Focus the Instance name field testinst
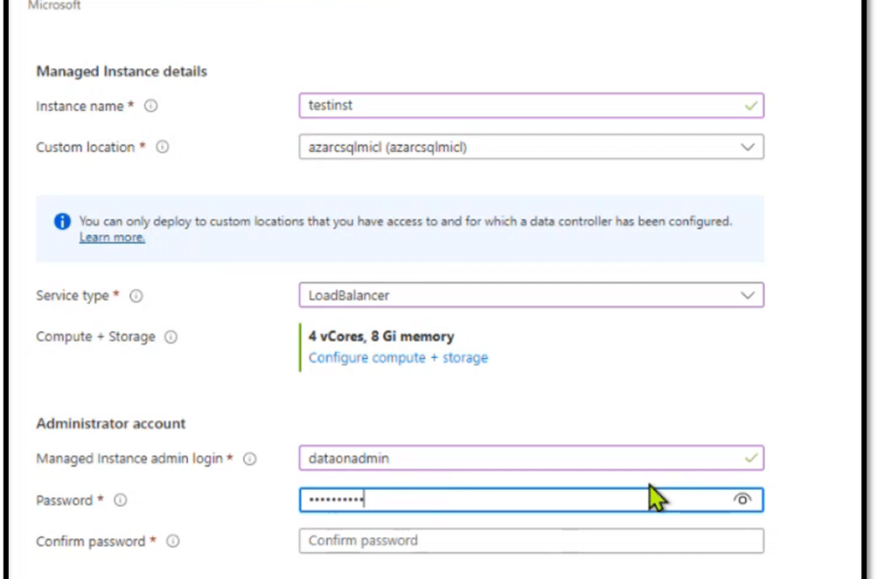Viewport: 878px width, 579px height. point(532,106)
